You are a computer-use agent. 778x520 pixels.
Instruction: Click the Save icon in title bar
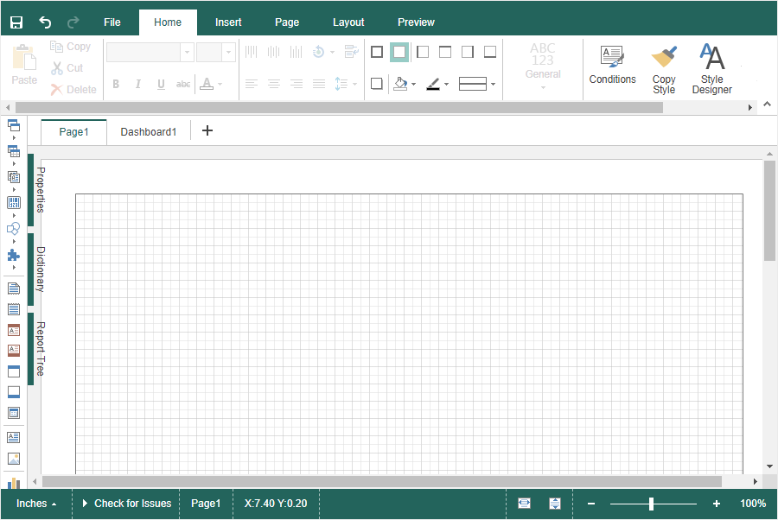(16, 22)
